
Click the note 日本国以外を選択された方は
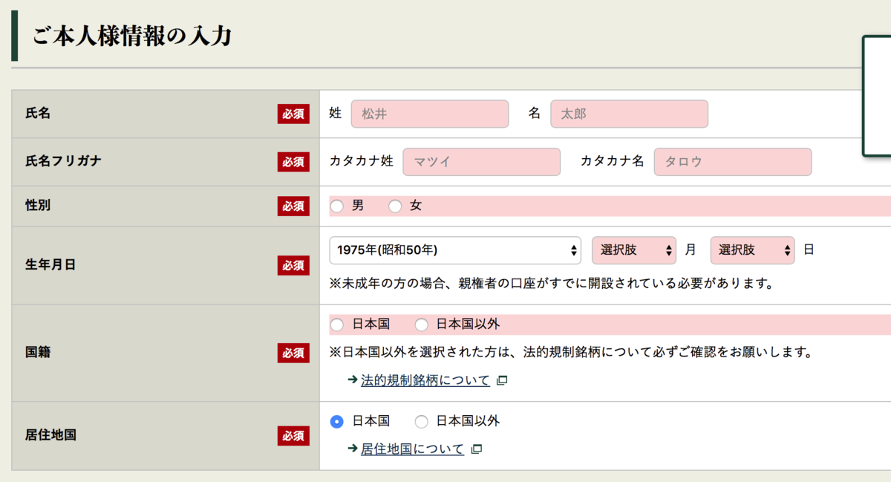tap(571, 351)
